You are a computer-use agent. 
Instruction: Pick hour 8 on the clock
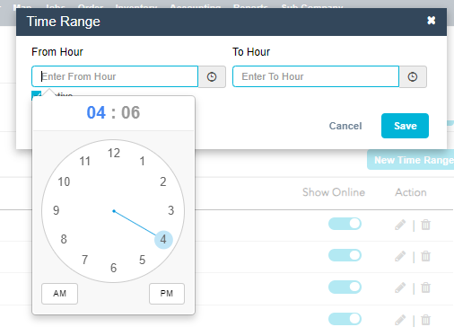tap(64, 239)
